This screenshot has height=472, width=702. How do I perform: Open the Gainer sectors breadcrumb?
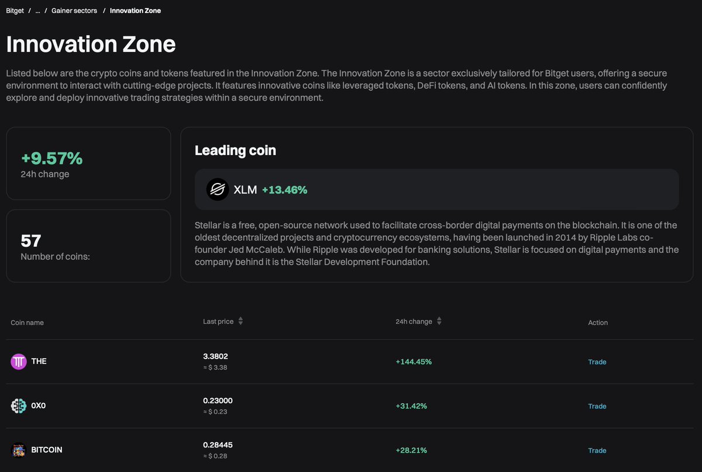(74, 10)
